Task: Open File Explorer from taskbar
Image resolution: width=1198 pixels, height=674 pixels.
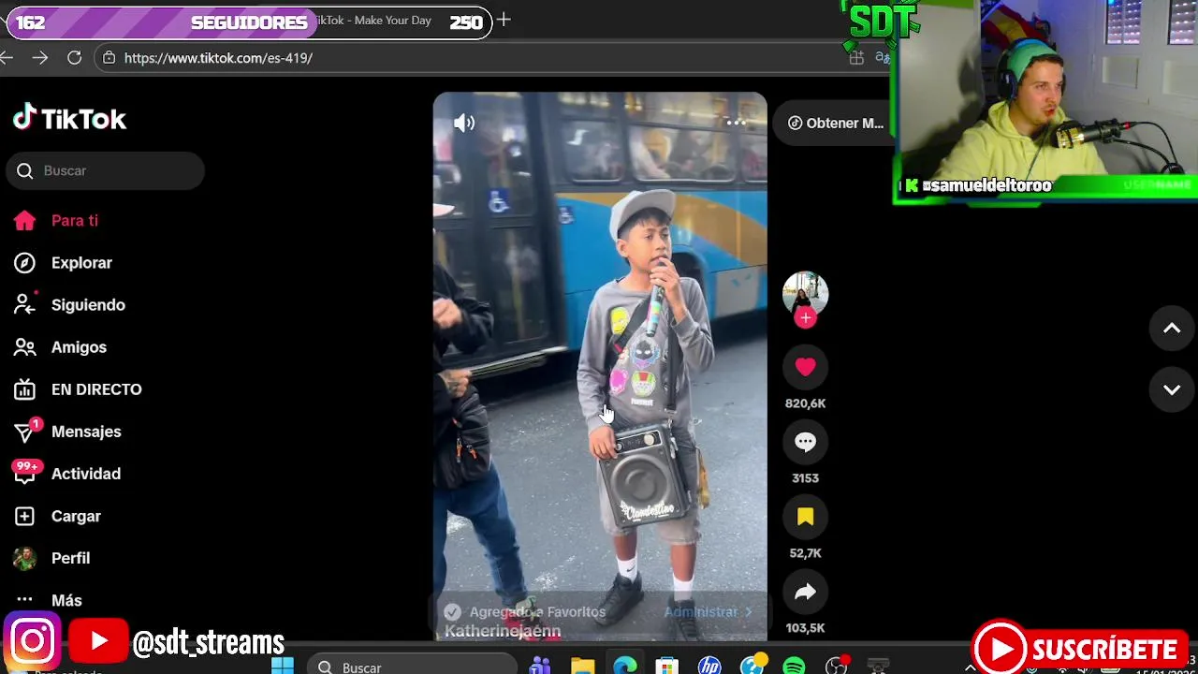Action: pos(582,666)
